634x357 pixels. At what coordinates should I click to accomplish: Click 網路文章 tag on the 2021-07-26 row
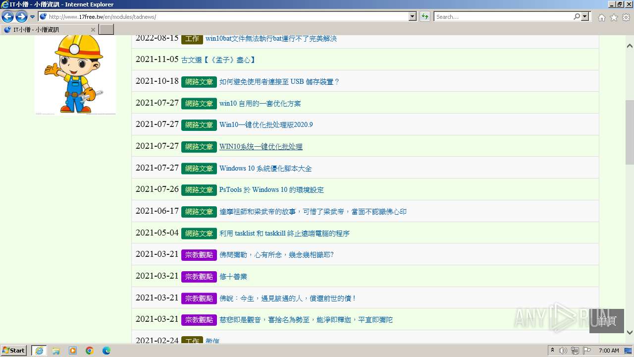pos(199,190)
